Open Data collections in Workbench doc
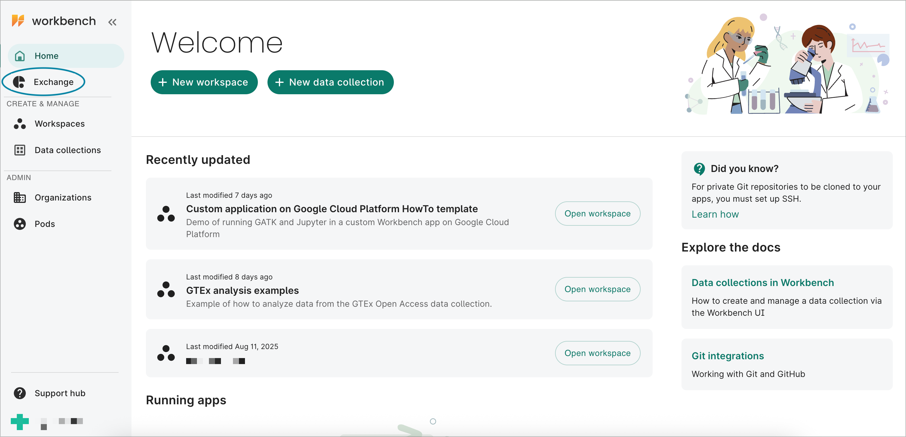The image size is (906, 437). coord(763,283)
